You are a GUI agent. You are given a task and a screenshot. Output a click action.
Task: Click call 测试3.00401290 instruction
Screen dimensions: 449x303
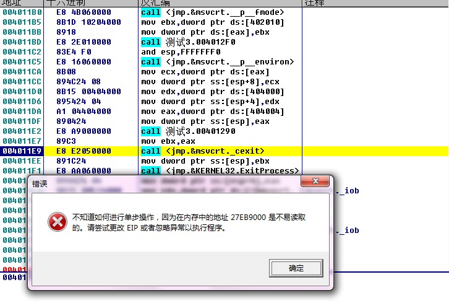point(188,131)
